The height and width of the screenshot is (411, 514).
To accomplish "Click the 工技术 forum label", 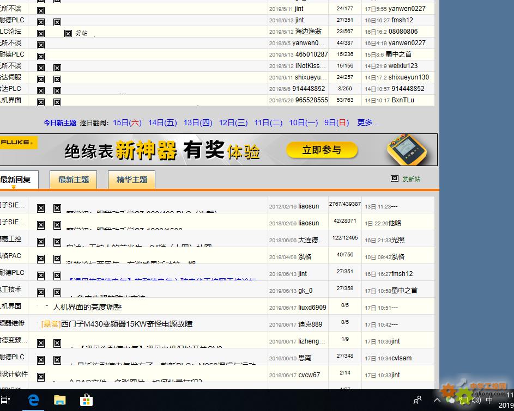I will coord(10,290).
